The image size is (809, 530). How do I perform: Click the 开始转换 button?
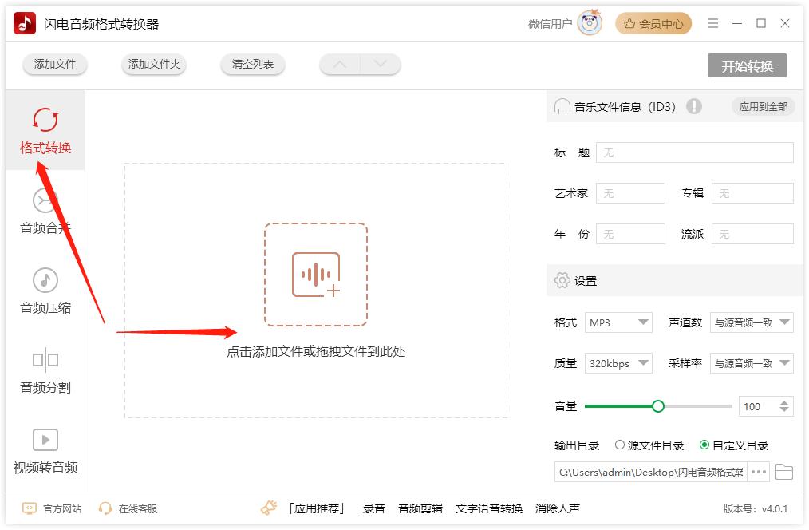pyautogui.click(x=748, y=67)
